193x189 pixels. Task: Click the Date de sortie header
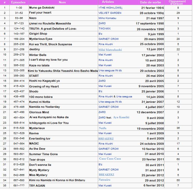click(151, 2)
